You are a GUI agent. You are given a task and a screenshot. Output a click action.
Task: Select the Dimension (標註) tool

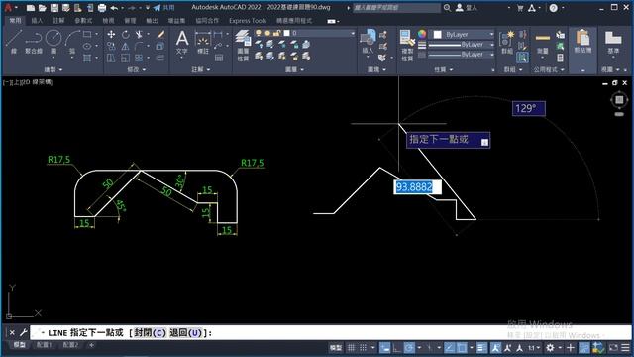(x=202, y=42)
